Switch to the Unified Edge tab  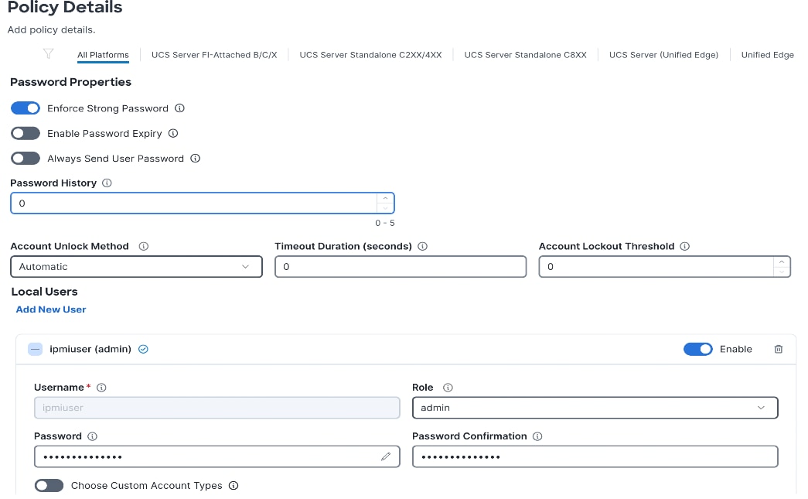tap(768, 55)
